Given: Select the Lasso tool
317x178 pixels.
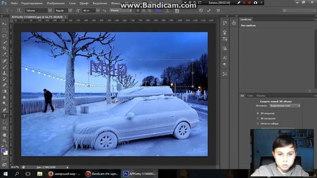Looking at the screenshot, I should (4, 36).
